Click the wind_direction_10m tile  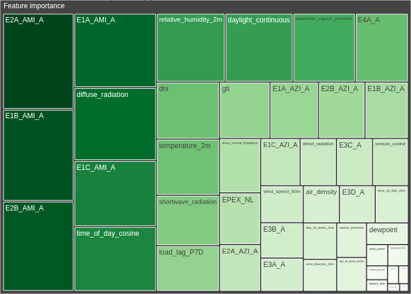pyautogui.click(x=320, y=275)
